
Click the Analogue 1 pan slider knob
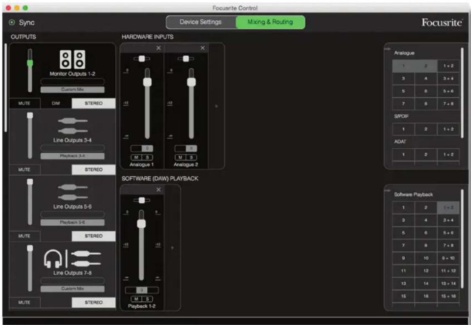pos(142,59)
